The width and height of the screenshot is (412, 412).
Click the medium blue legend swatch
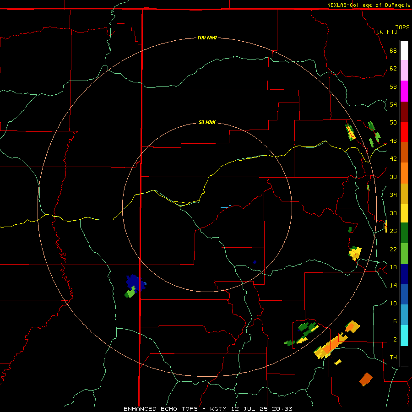[404, 294]
